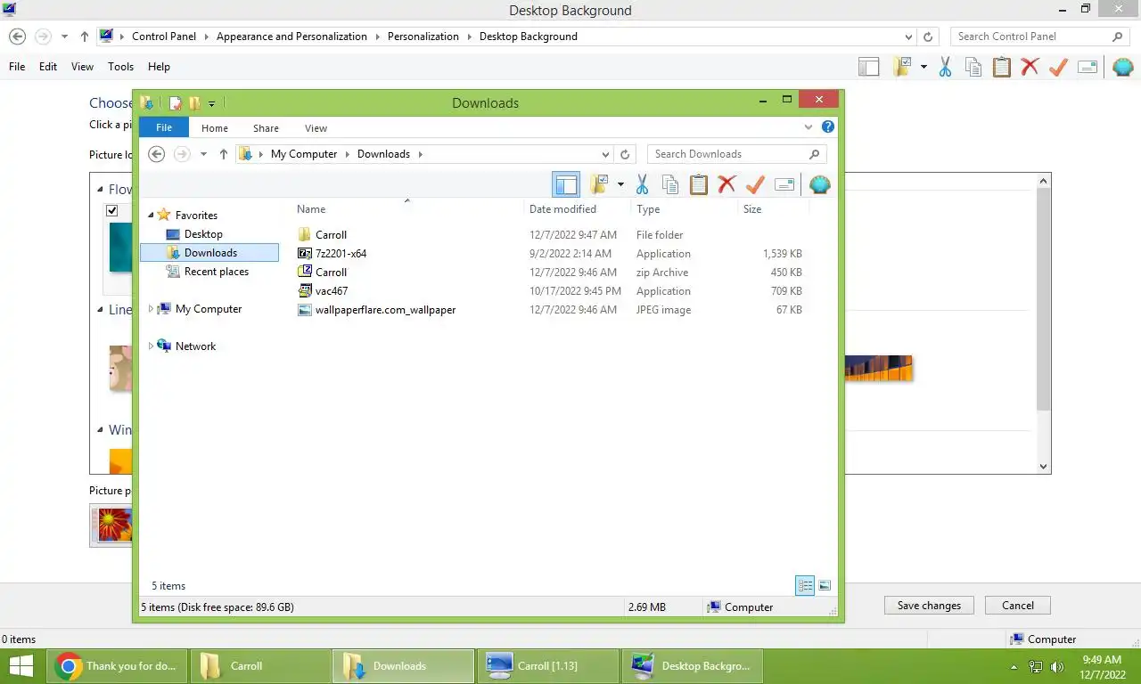Click New Folder icon in Downloads title bar
Viewport: 1141px width, 684px height.
[193, 103]
